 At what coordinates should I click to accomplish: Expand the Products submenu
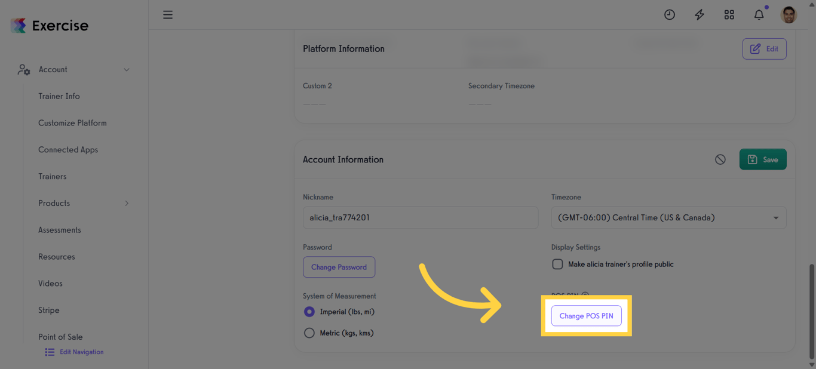[126, 204]
